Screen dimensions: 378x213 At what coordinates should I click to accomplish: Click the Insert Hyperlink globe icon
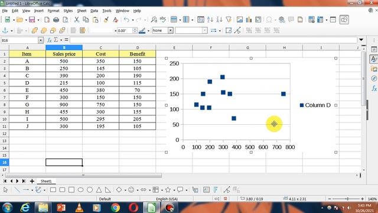point(282,20)
